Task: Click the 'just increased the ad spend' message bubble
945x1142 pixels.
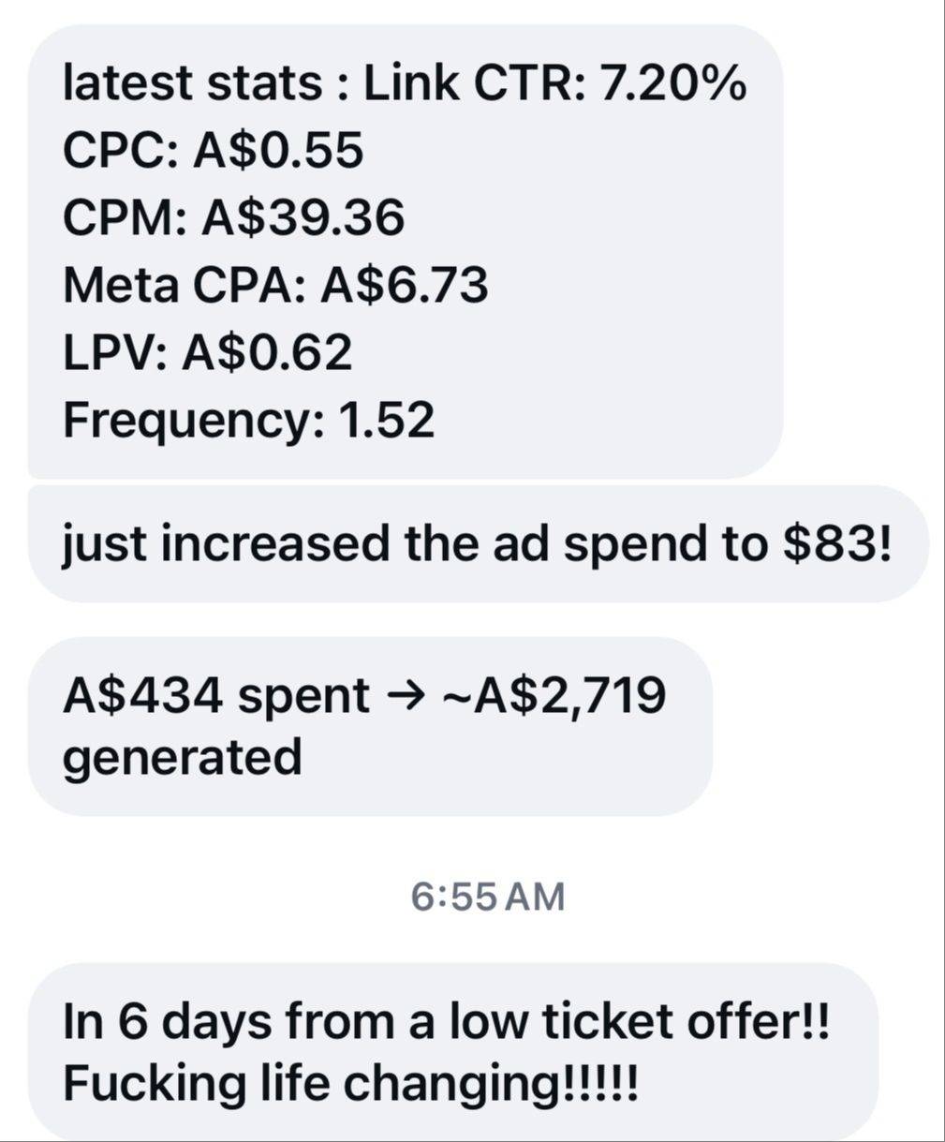Action: (x=478, y=544)
